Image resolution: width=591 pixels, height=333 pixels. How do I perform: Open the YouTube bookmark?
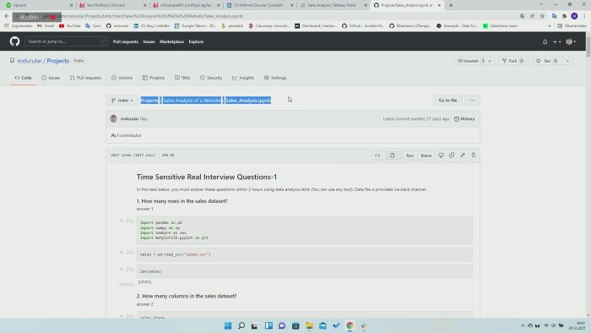coord(70,26)
